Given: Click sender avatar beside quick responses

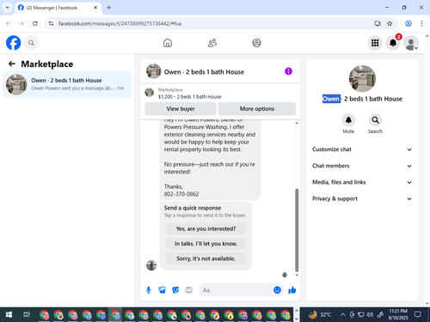Looking at the screenshot, I should 151,265.
